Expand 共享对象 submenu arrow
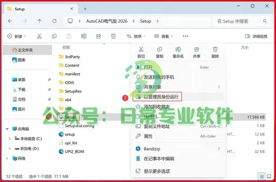 [x=219, y=87]
